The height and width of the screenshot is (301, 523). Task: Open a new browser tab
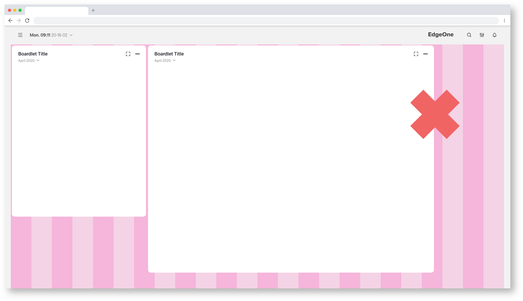(x=93, y=11)
